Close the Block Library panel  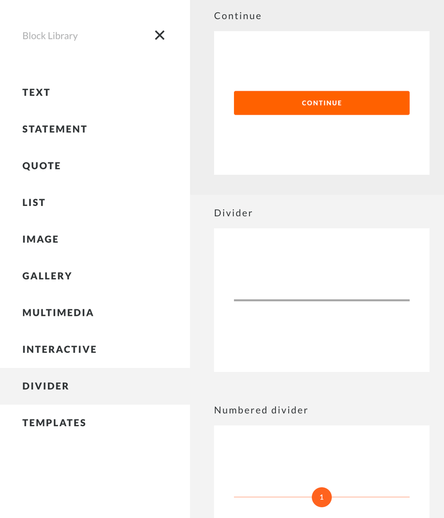tap(160, 35)
